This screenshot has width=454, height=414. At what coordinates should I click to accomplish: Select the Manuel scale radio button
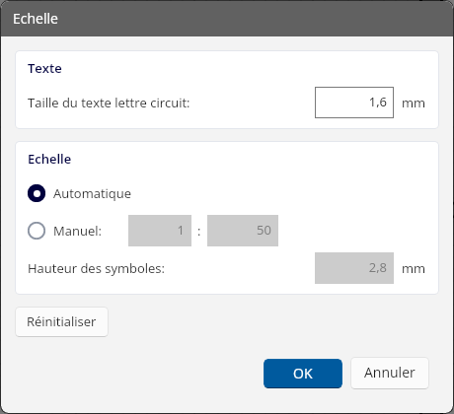pos(37,231)
